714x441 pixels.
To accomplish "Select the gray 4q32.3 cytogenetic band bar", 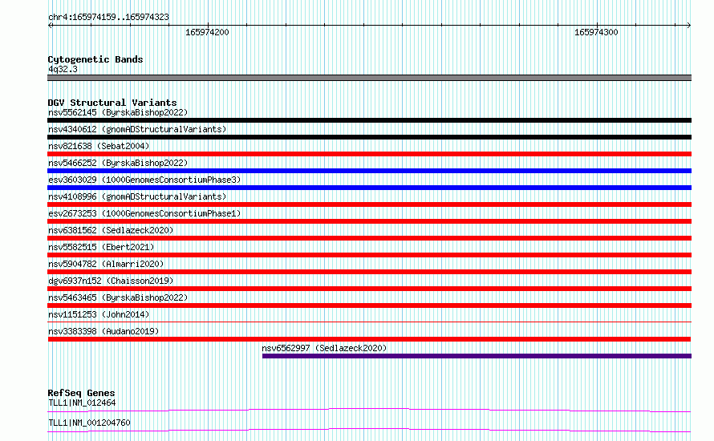I will 369,78.
